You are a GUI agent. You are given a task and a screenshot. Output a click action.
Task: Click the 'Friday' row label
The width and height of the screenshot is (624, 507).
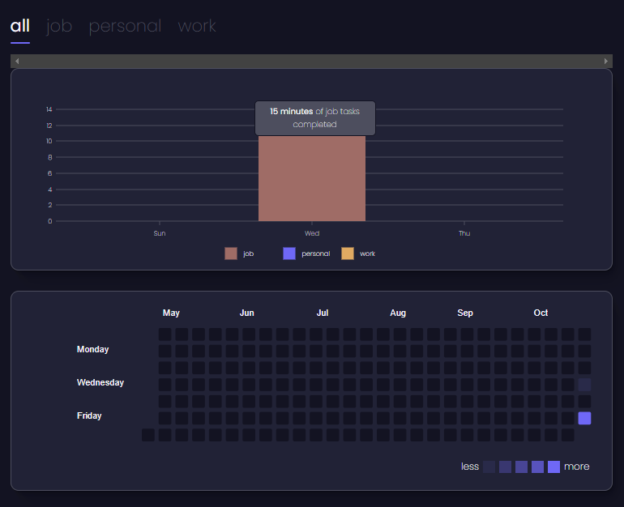click(x=89, y=415)
